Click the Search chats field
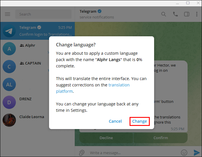Viewport: 202px width, 157px height. (43, 14)
